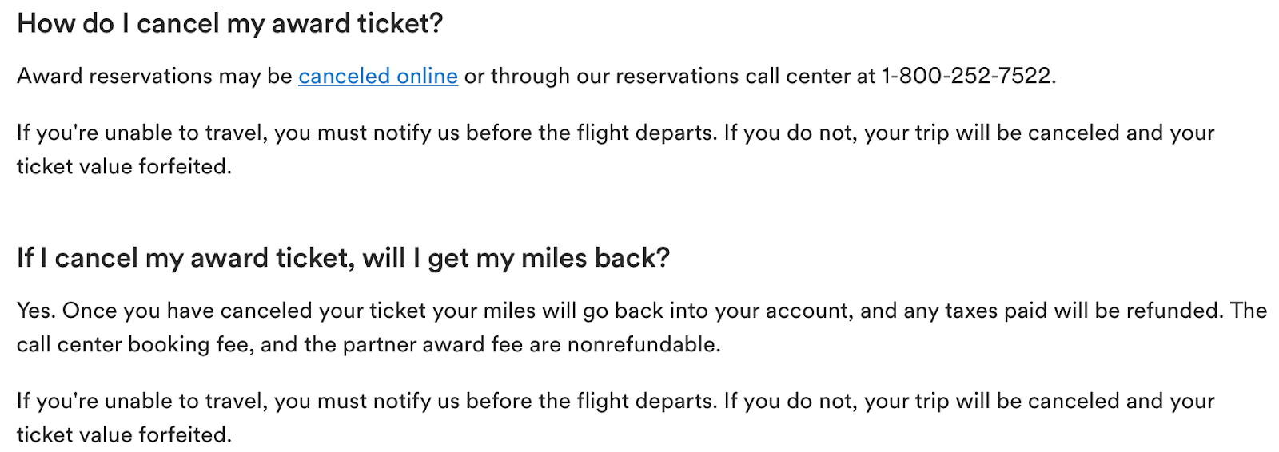The height and width of the screenshot is (452, 1279).
Task: Click the phone number 1-800-252-7522
Action: [966, 77]
